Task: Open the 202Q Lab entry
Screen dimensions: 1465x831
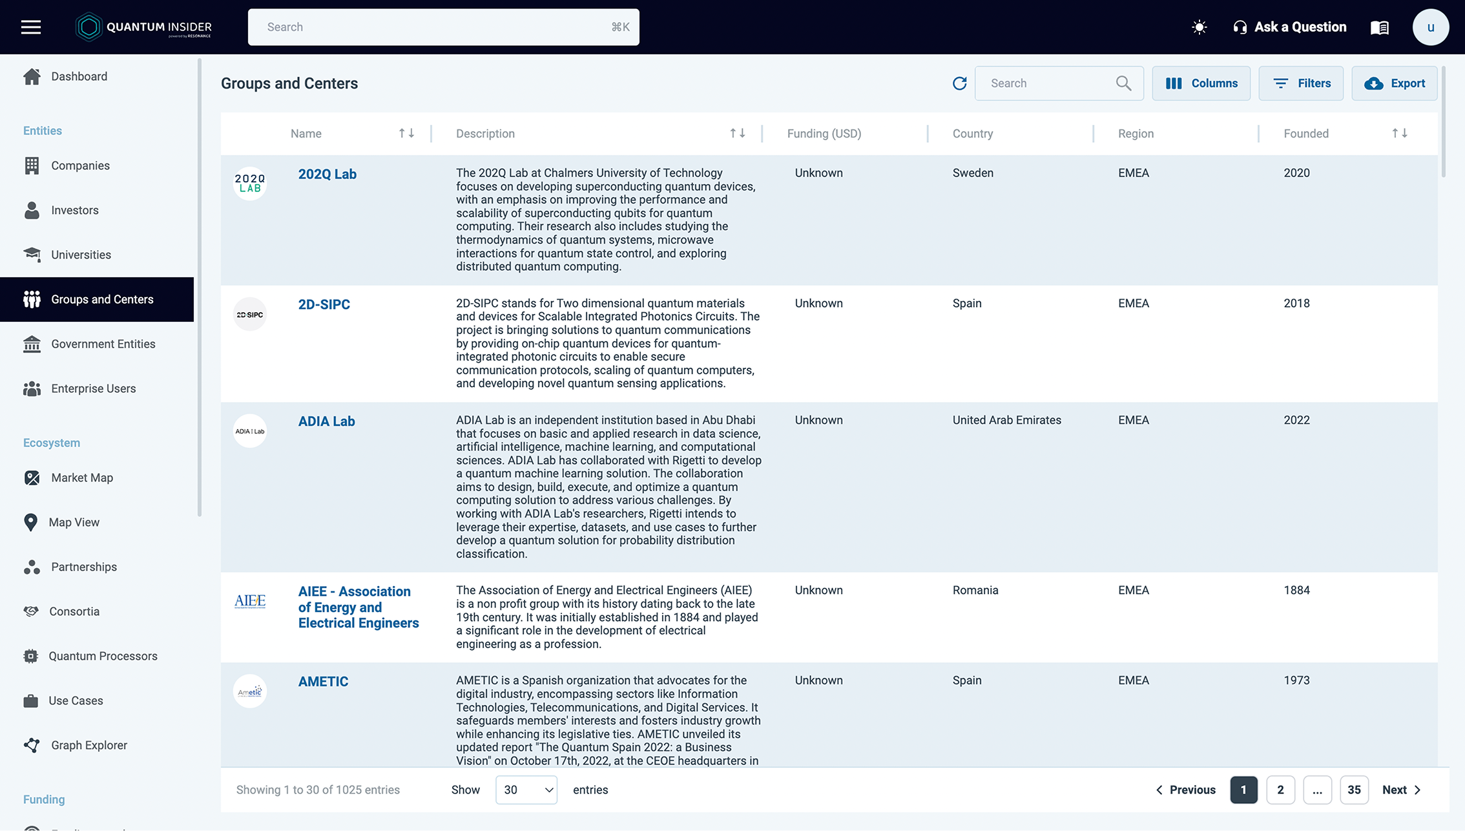Action: click(327, 174)
